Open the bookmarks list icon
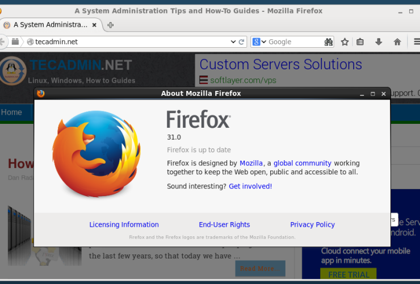 [360, 42]
